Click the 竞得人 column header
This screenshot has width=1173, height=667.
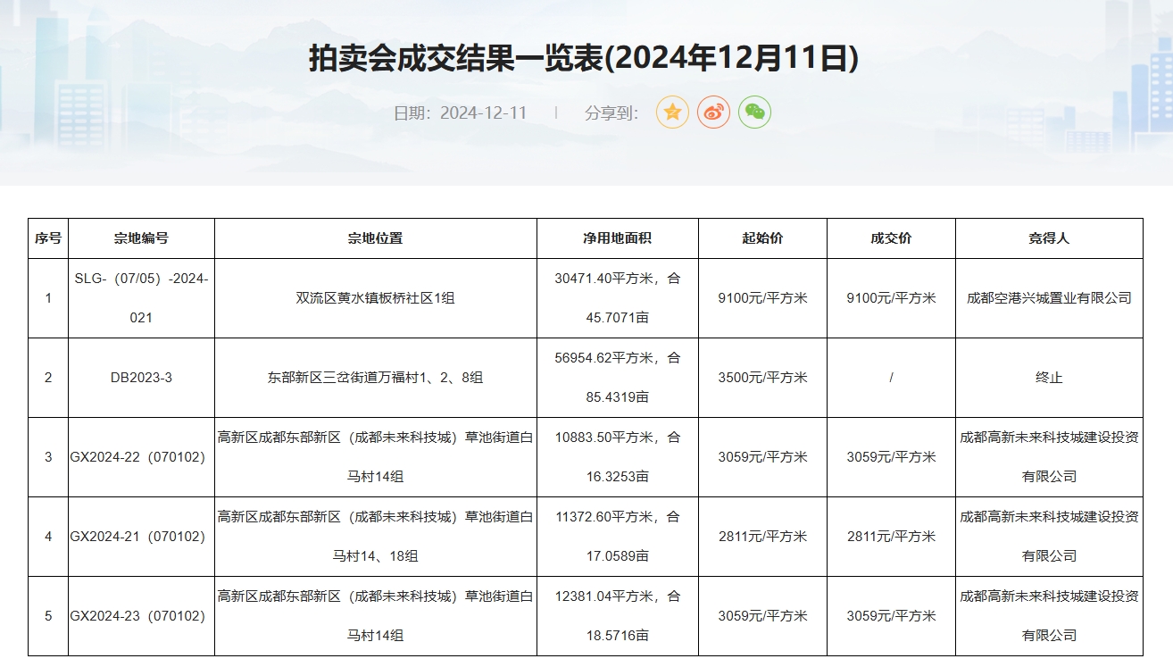tap(1049, 238)
